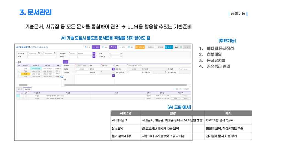Click the purple 저장 button in toolbar
281x158 pixels.
tap(113, 47)
